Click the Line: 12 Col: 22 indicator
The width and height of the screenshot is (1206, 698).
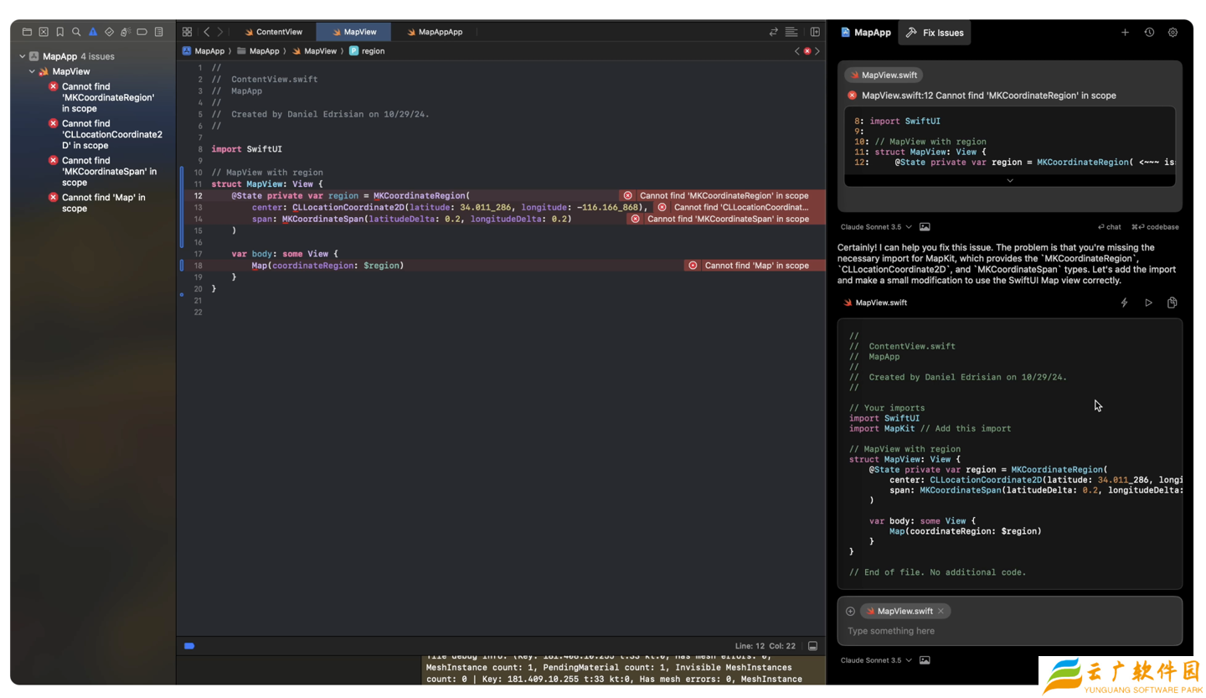click(x=765, y=646)
